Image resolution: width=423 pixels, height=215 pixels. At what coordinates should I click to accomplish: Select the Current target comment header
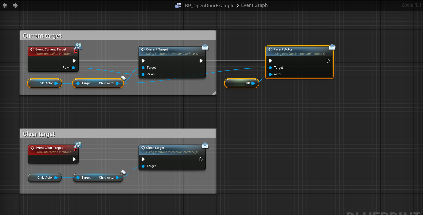118,36
